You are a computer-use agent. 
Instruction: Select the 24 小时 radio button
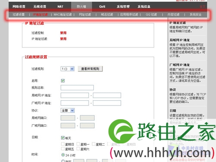tap(63, 155)
